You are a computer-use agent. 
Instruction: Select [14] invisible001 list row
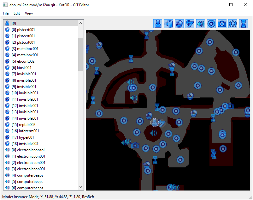(41, 118)
